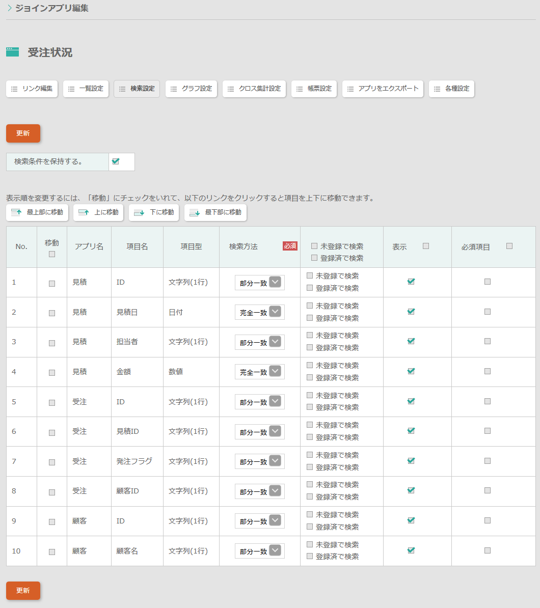Check 登録済で検索 for 発注フラグ row
Viewport: 540px width, 608px height.
pos(310,467)
